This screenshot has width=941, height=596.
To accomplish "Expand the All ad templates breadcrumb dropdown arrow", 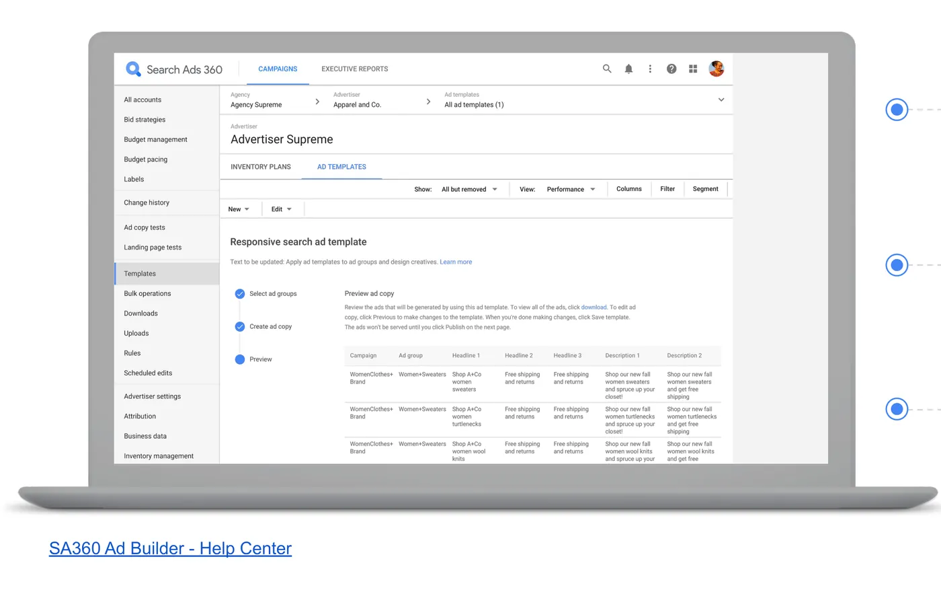I will click(721, 100).
